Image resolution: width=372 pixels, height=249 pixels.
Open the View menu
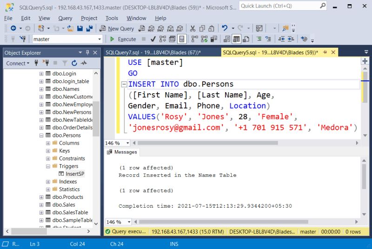pos(44,18)
